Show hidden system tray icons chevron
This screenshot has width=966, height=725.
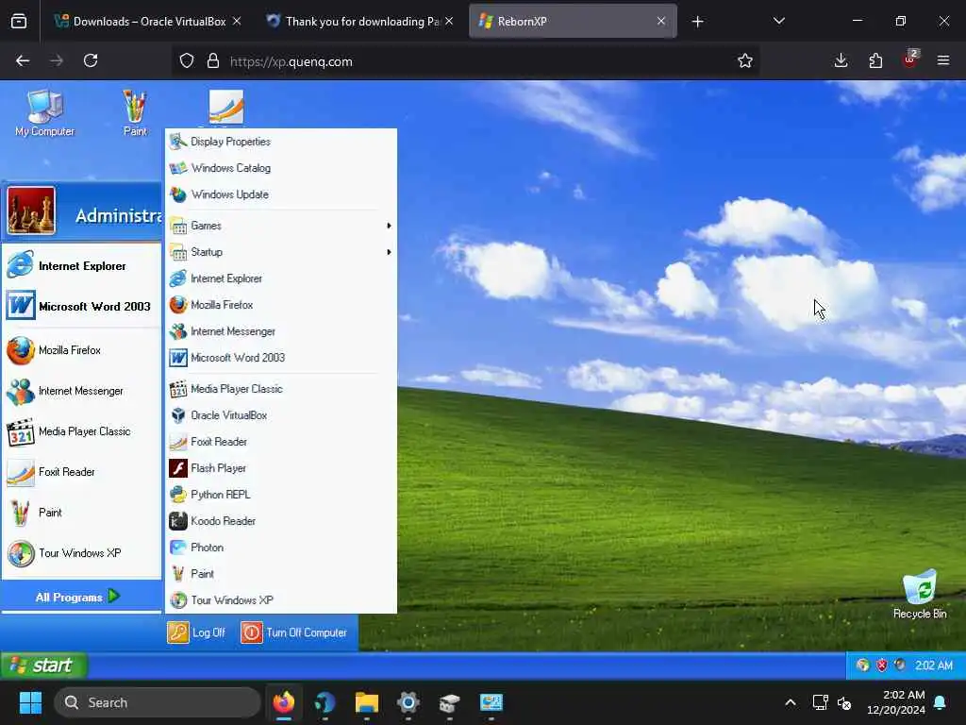pos(790,702)
